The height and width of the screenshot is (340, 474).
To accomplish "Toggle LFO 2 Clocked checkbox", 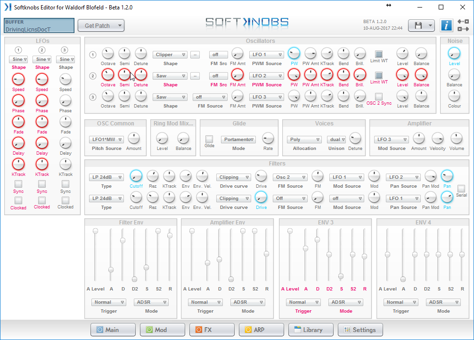I will [x=42, y=200].
